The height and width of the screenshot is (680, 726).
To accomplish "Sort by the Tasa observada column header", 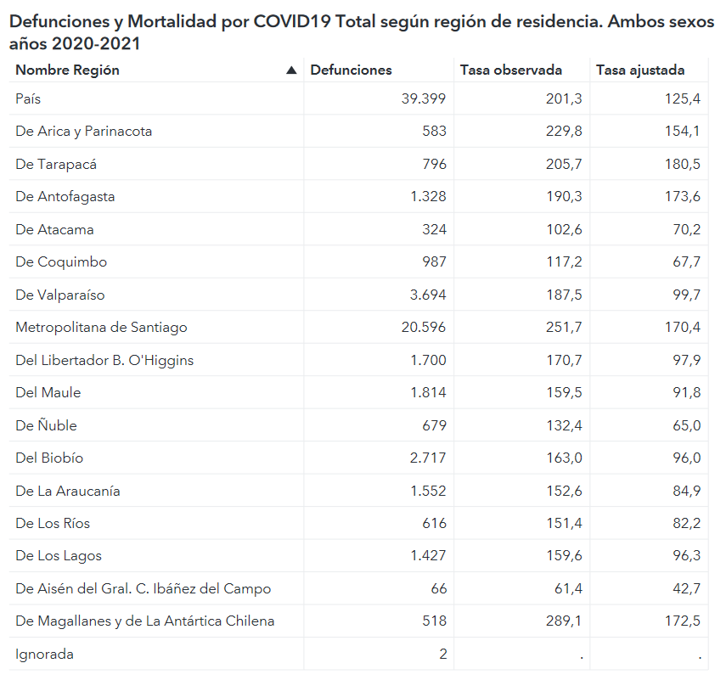I will pyautogui.click(x=510, y=70).
